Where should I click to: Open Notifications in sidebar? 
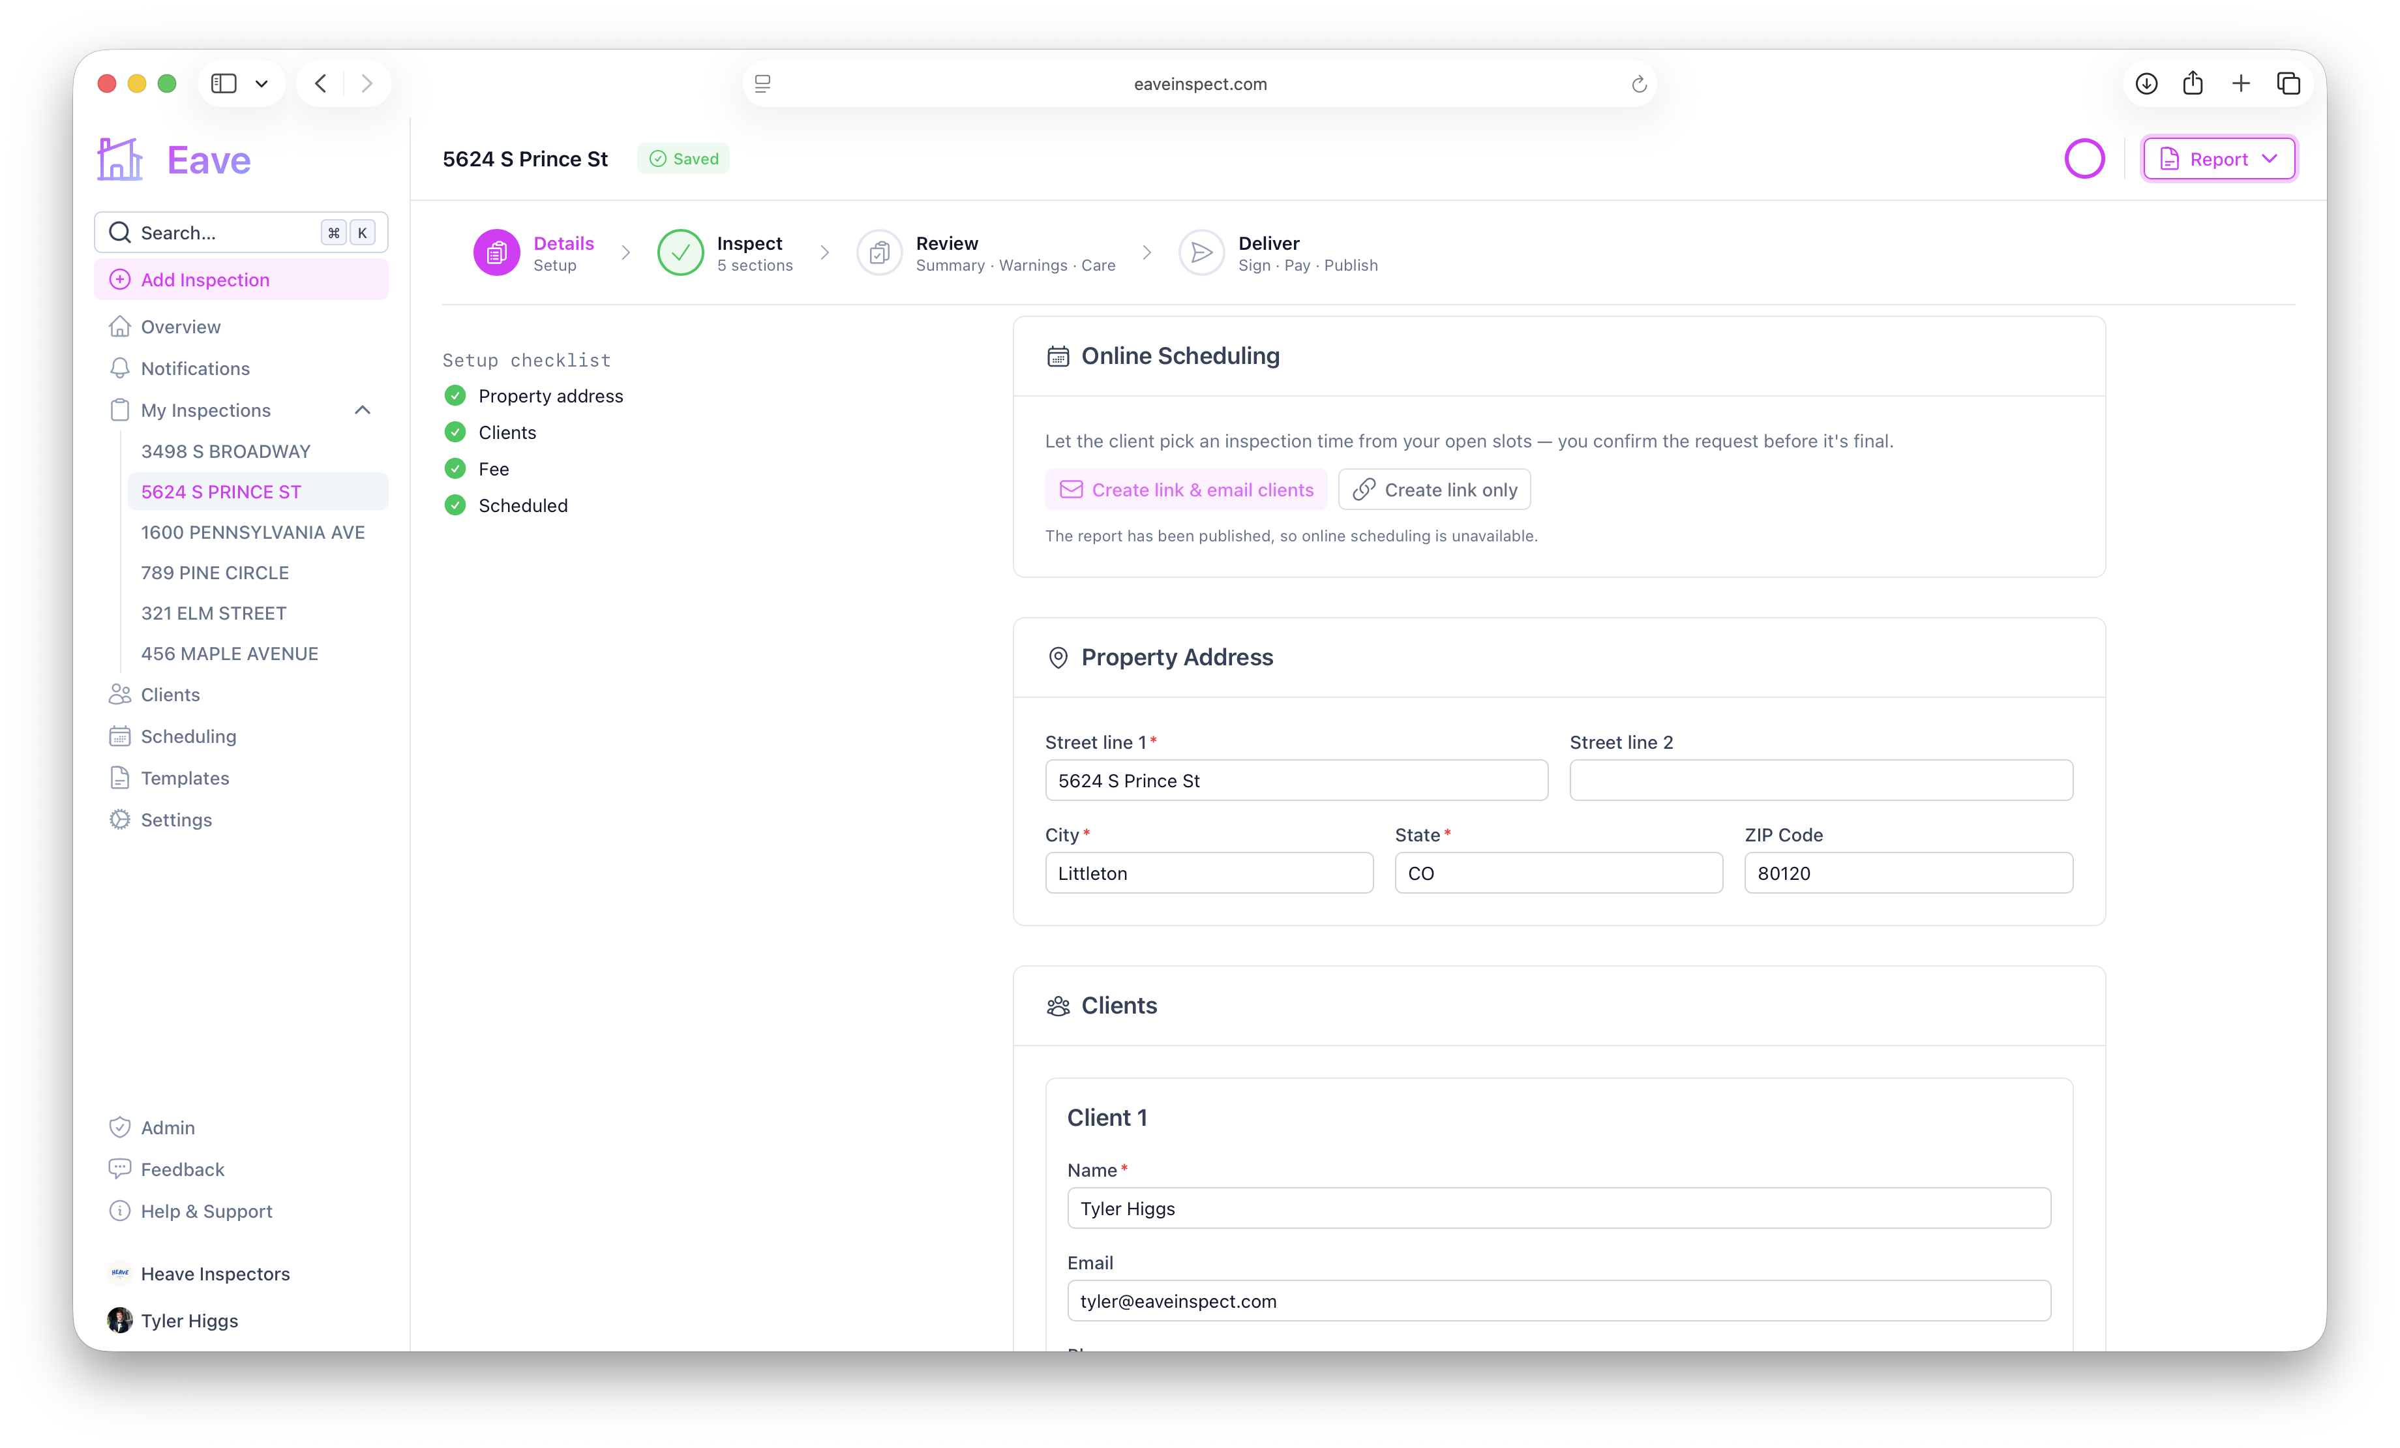point(241,369)
